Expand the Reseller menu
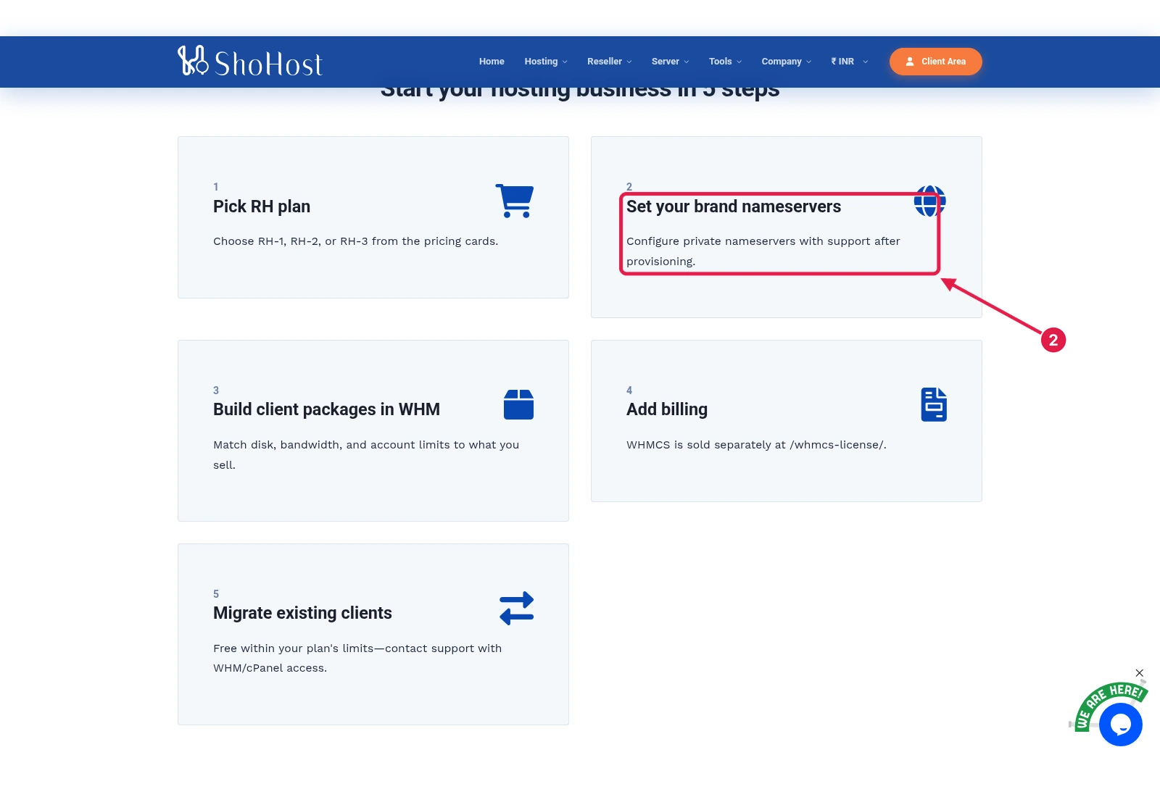 (x=610, y=62)
